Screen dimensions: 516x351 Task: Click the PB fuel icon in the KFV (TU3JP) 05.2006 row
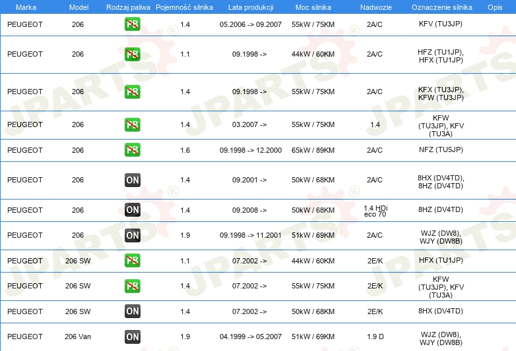pyautogui.click(x=133, y=25)
